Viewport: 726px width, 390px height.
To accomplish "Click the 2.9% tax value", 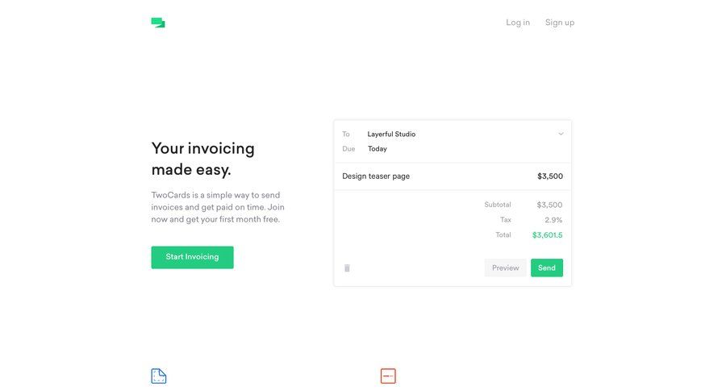I will coord(553,220).
